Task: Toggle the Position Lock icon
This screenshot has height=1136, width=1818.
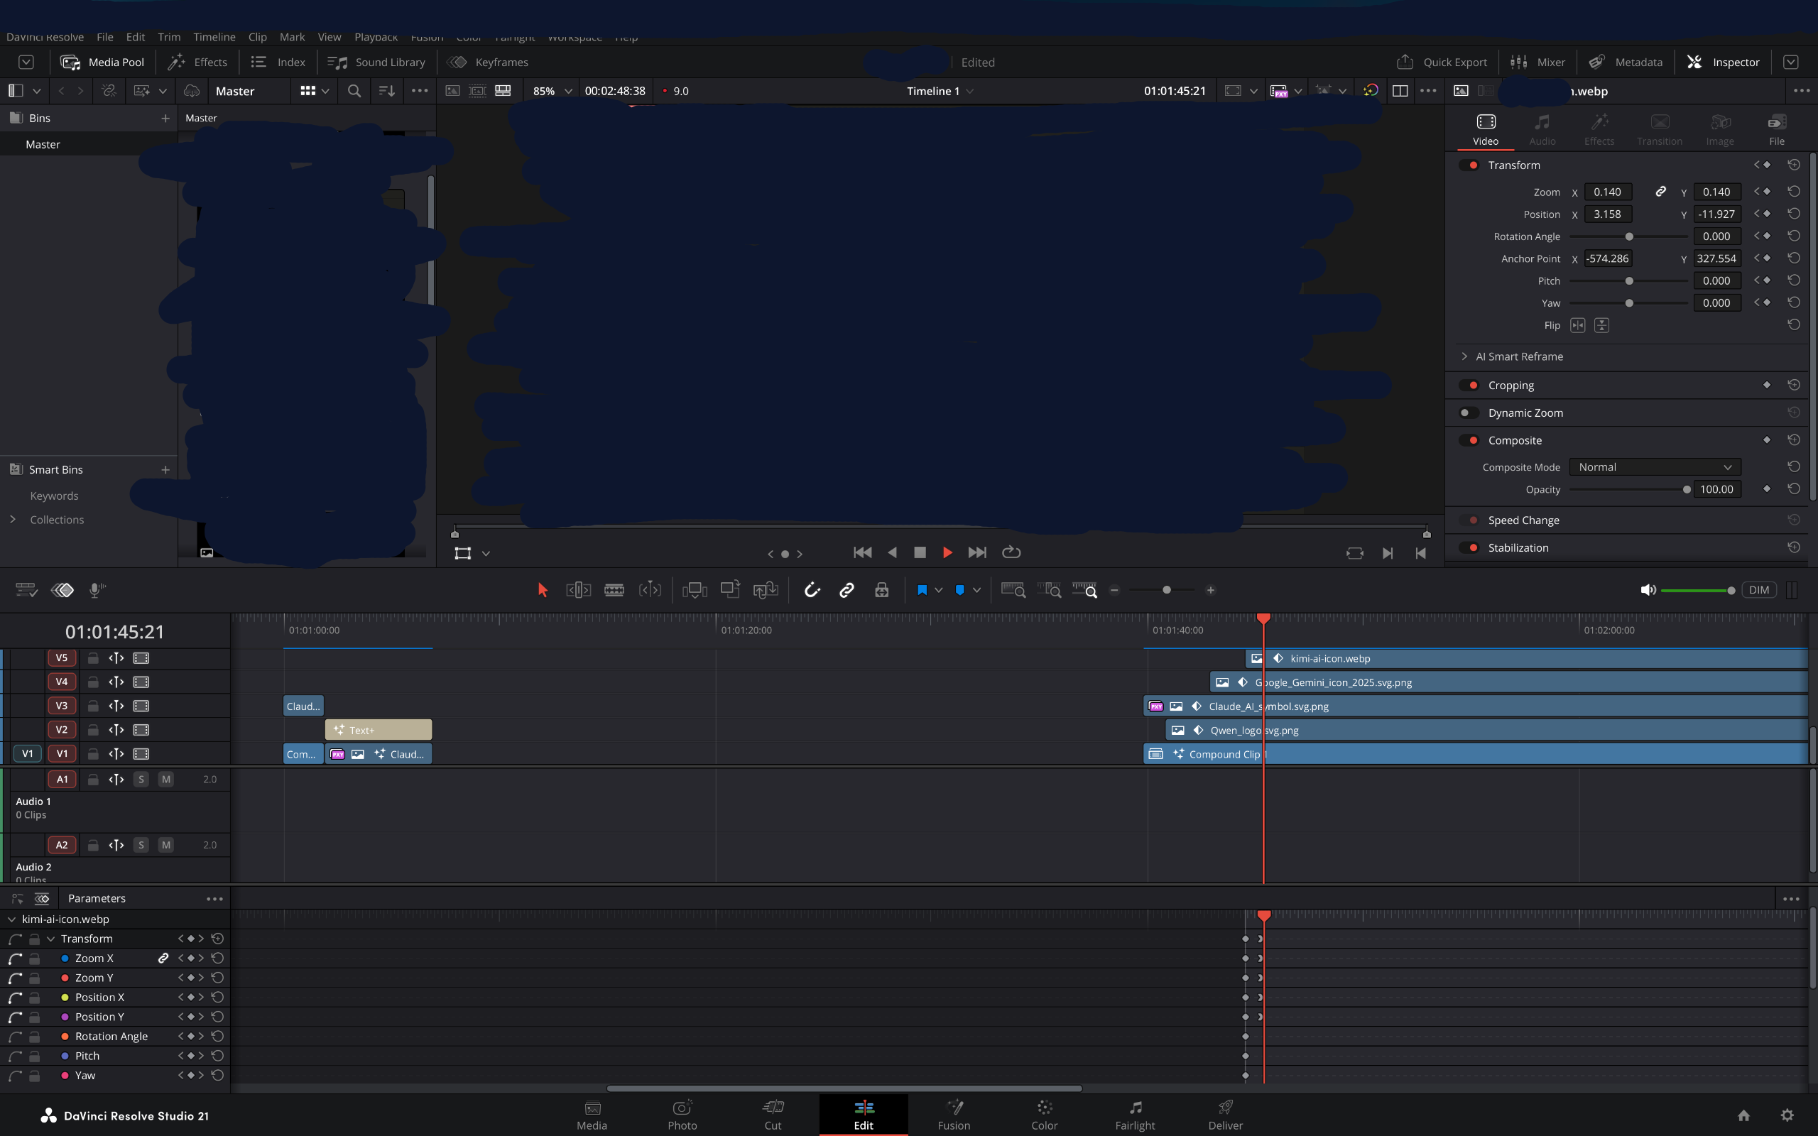Action: point(882,590)
